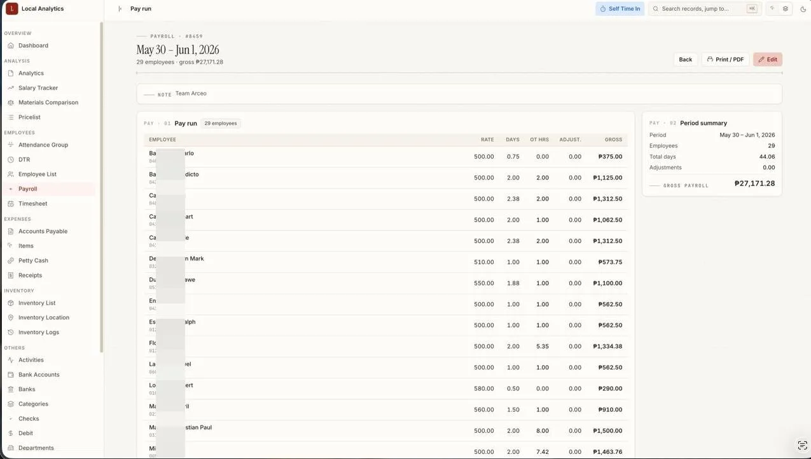Image resolution: width=811 pixels, height=459 pixels.
Task: Click the gross amount ₱1,334.38
Action: pyautogui.click(x=607, y=347)
